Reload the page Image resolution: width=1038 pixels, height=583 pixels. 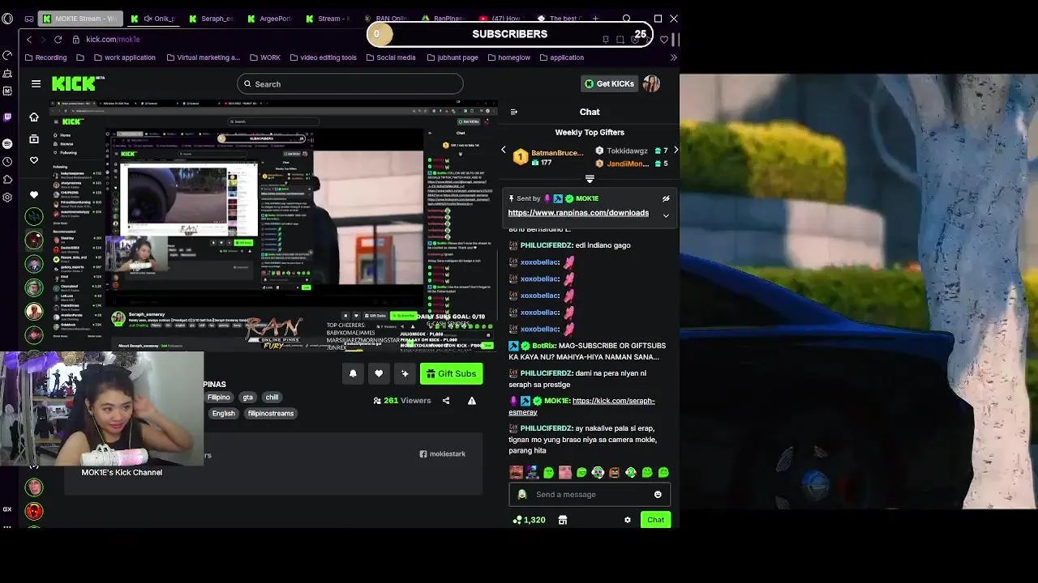tap(58, 39)
